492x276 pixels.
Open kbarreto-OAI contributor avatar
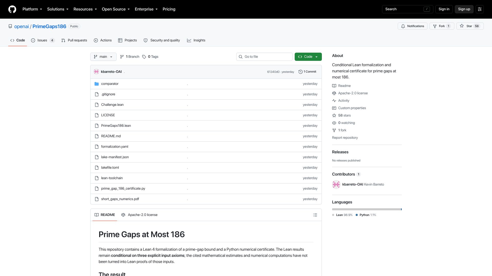point(336,185)
